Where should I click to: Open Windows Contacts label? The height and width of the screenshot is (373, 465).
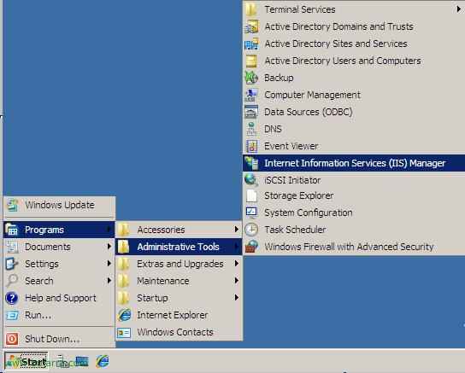(x=175, y=332)
